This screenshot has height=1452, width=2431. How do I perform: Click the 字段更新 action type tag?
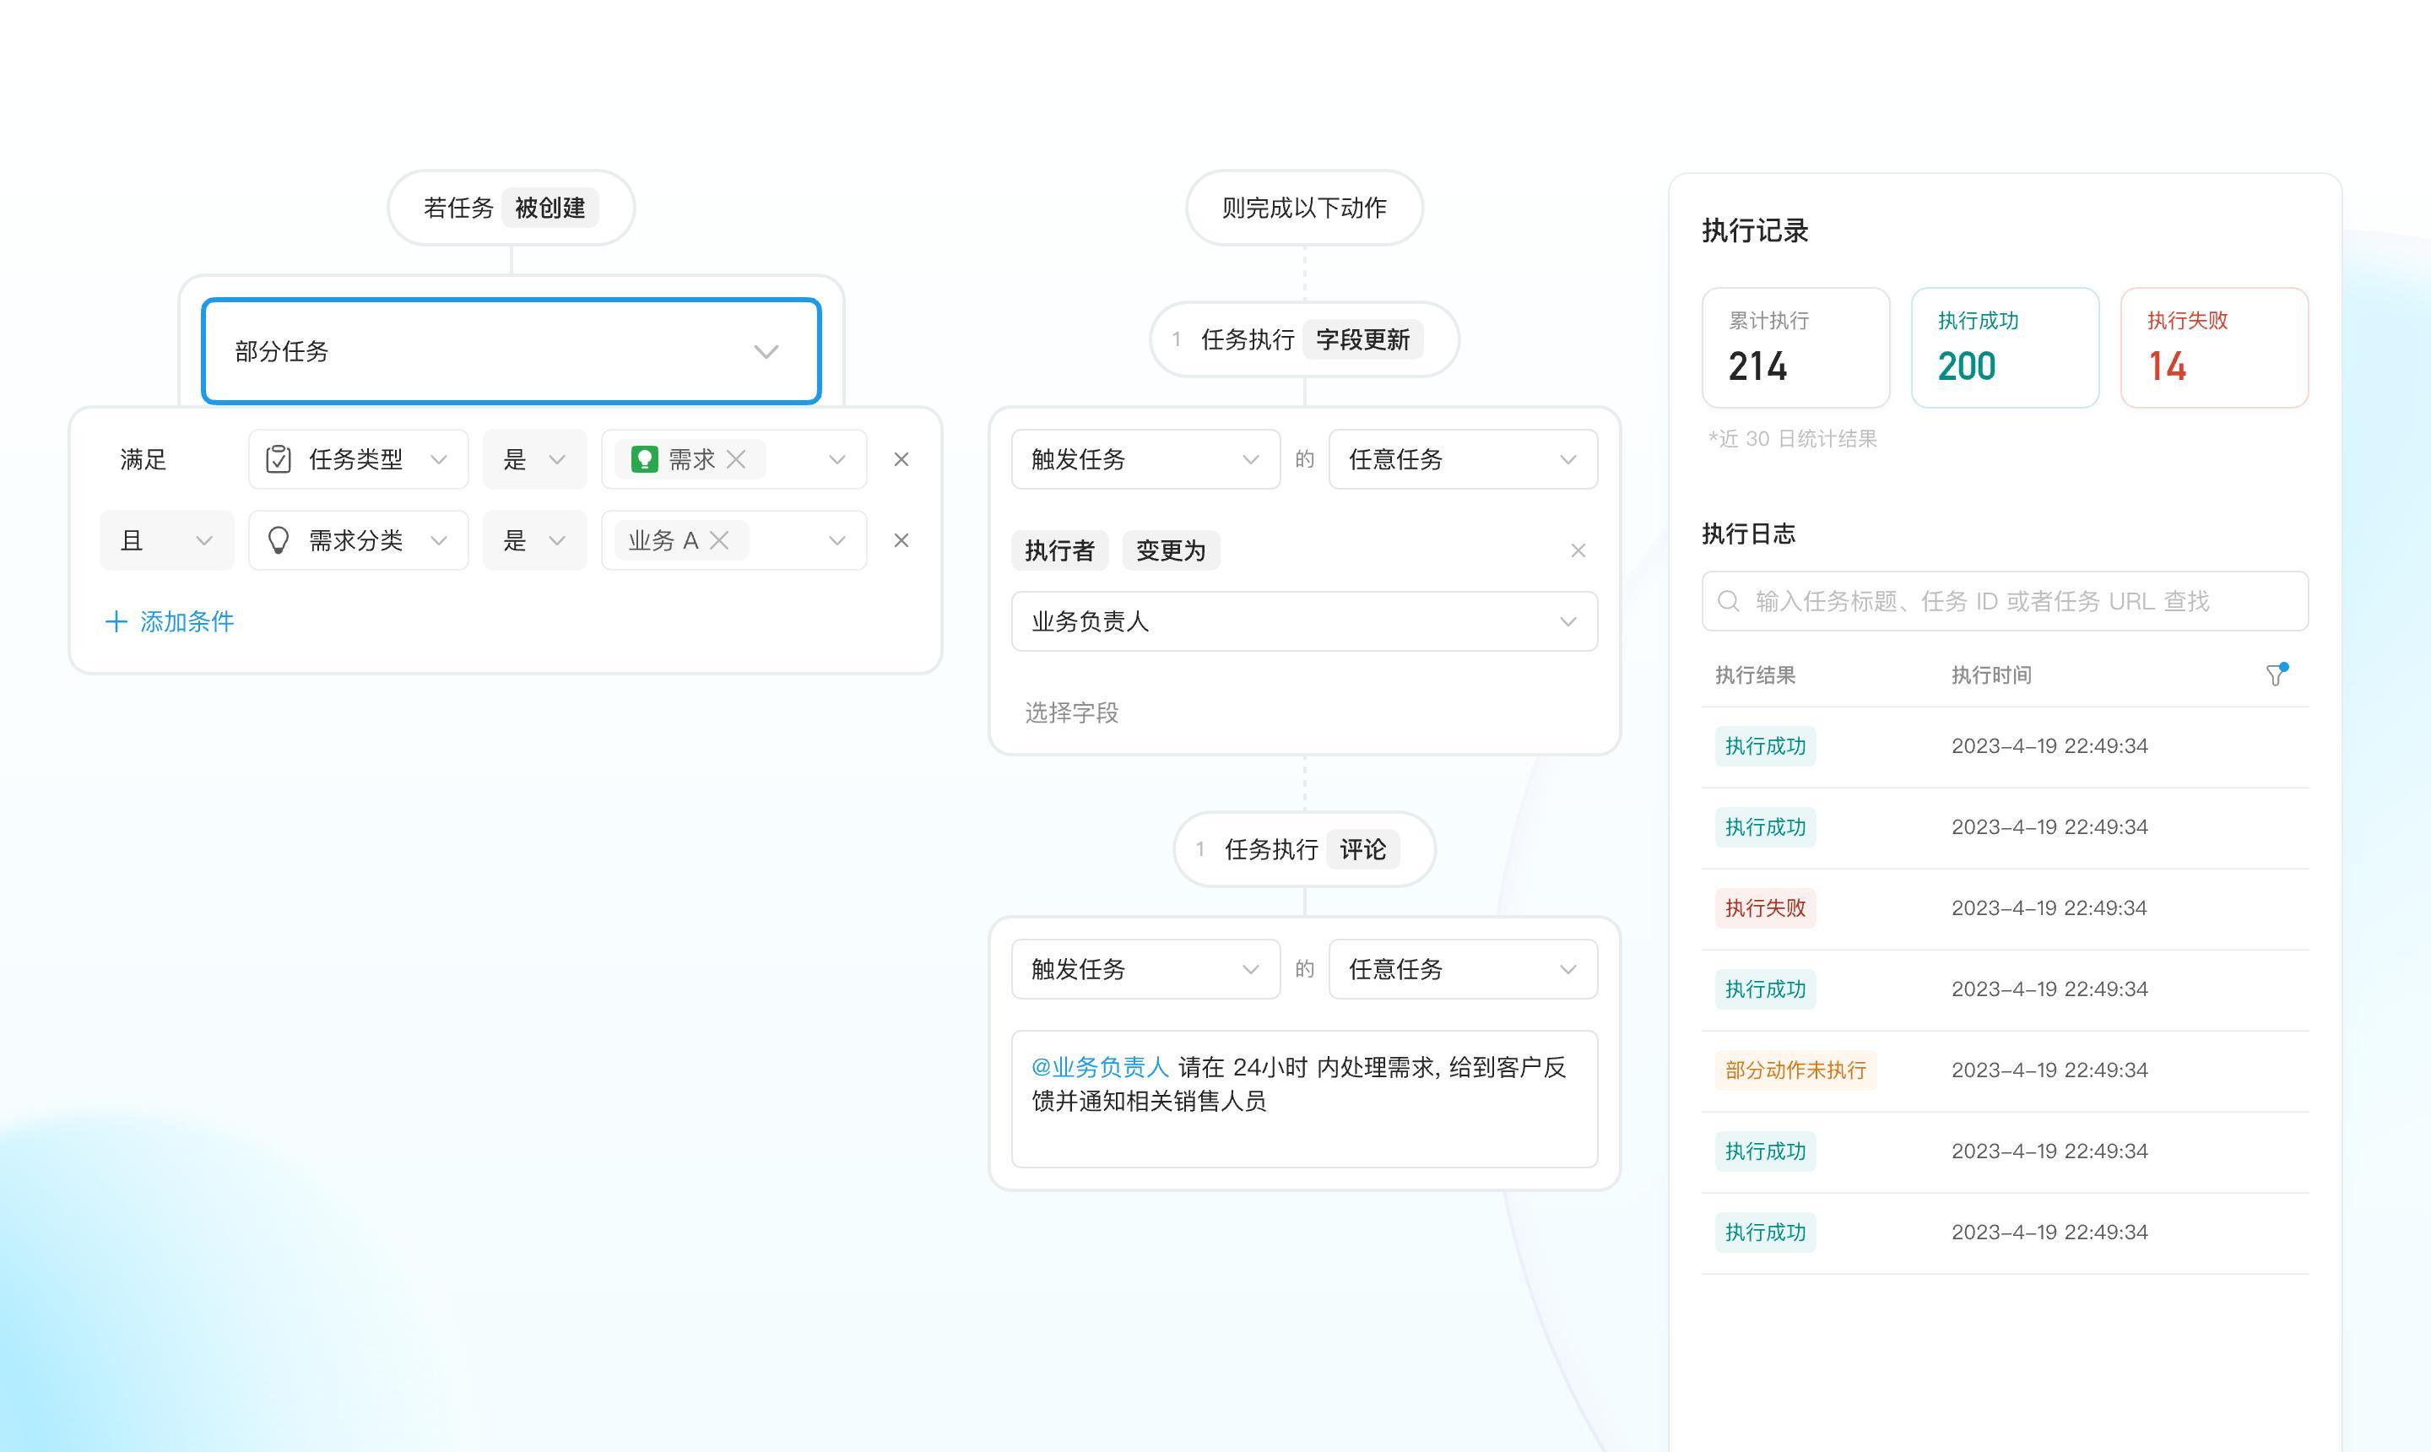tap(1362, 339)
